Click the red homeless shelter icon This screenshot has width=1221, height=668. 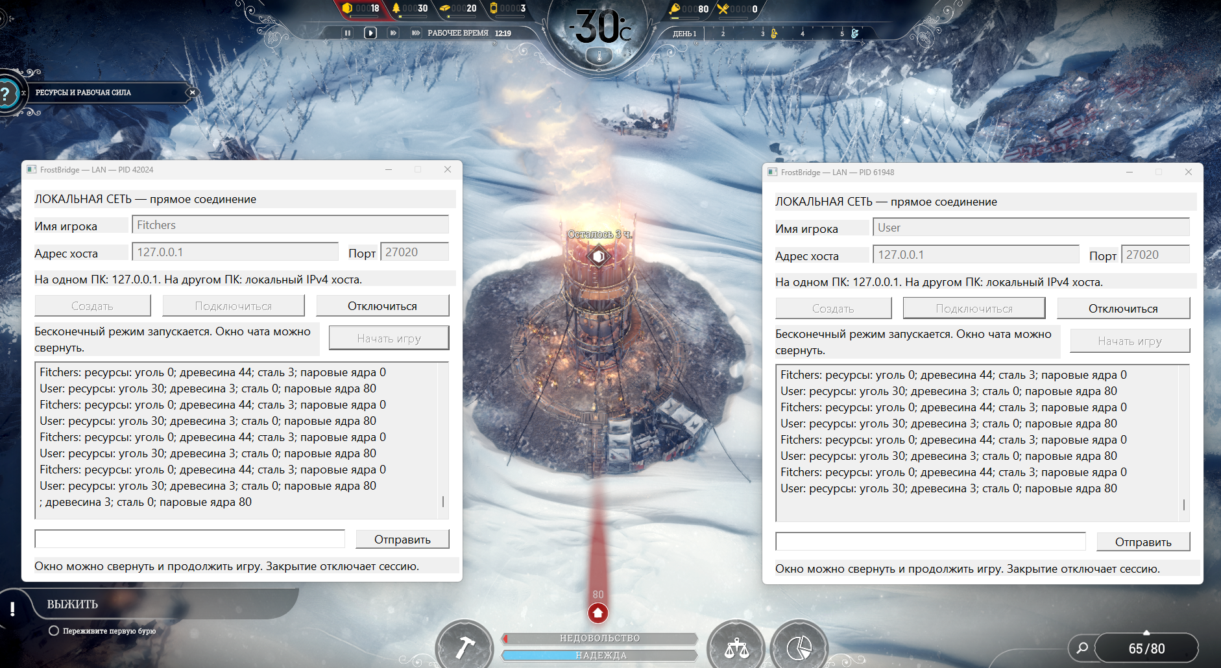click(598, 613)
